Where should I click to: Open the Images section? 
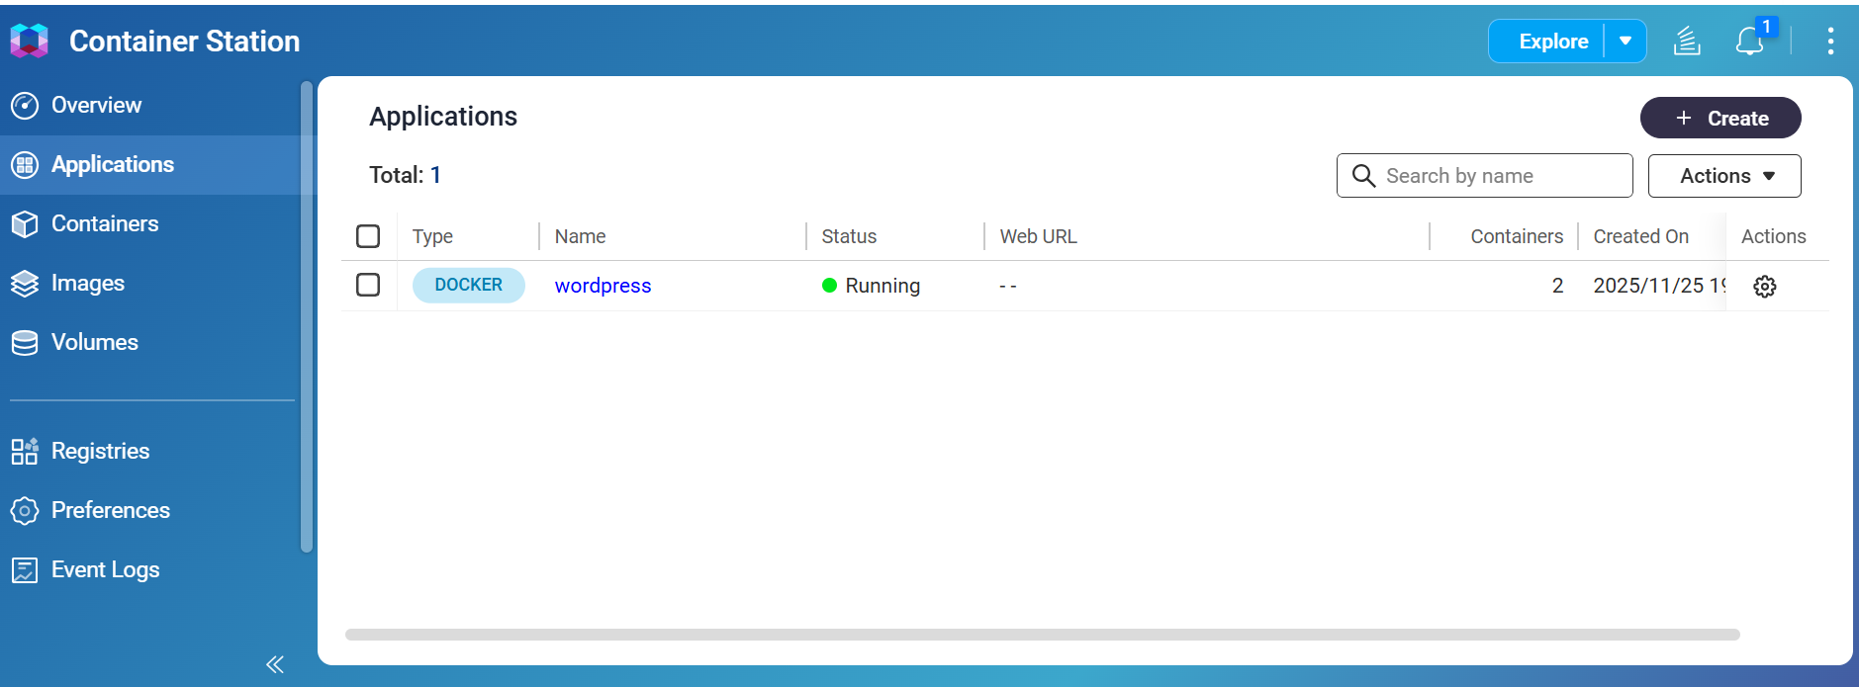coord(87,284)
